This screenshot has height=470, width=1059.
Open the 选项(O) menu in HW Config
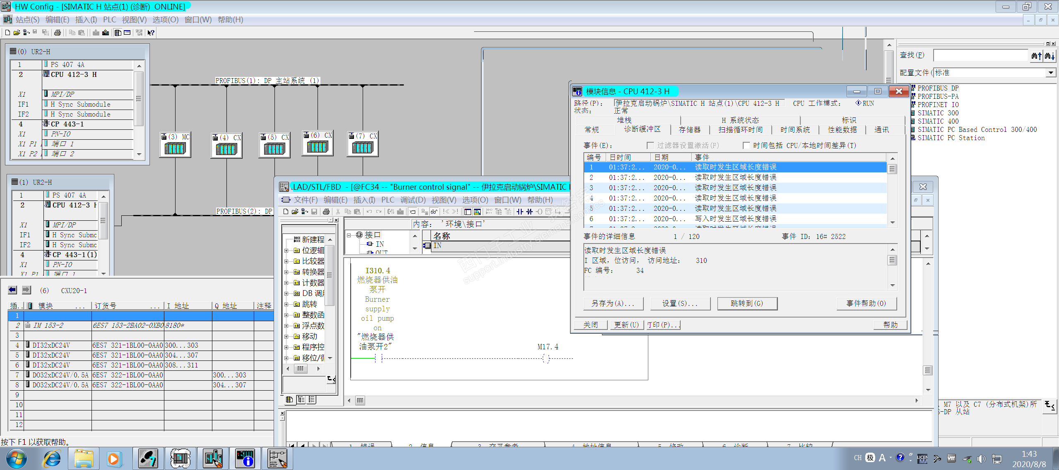coord(165,20)
